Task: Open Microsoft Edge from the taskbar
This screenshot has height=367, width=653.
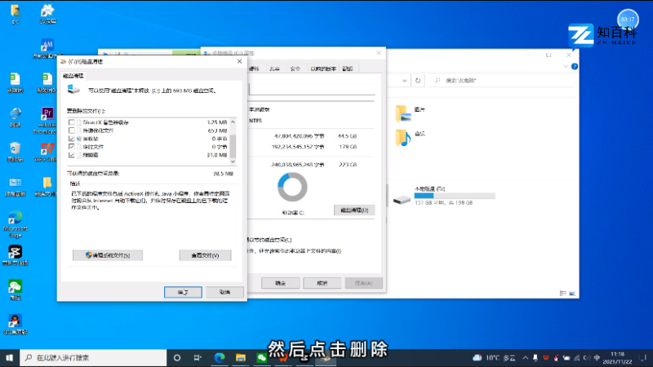Action: (220, 357)
